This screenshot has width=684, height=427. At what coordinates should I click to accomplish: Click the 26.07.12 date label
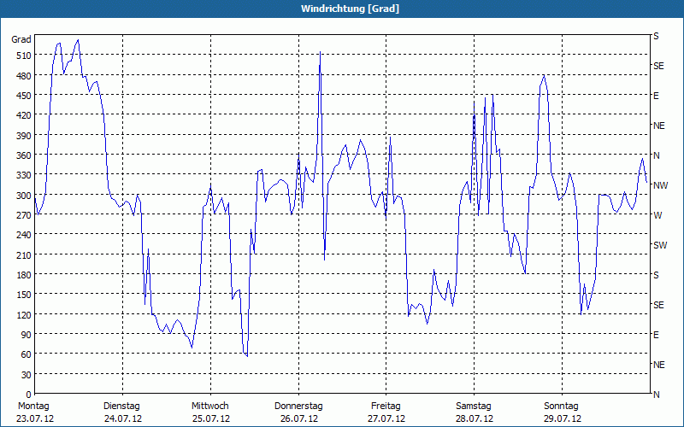point(299,418)
